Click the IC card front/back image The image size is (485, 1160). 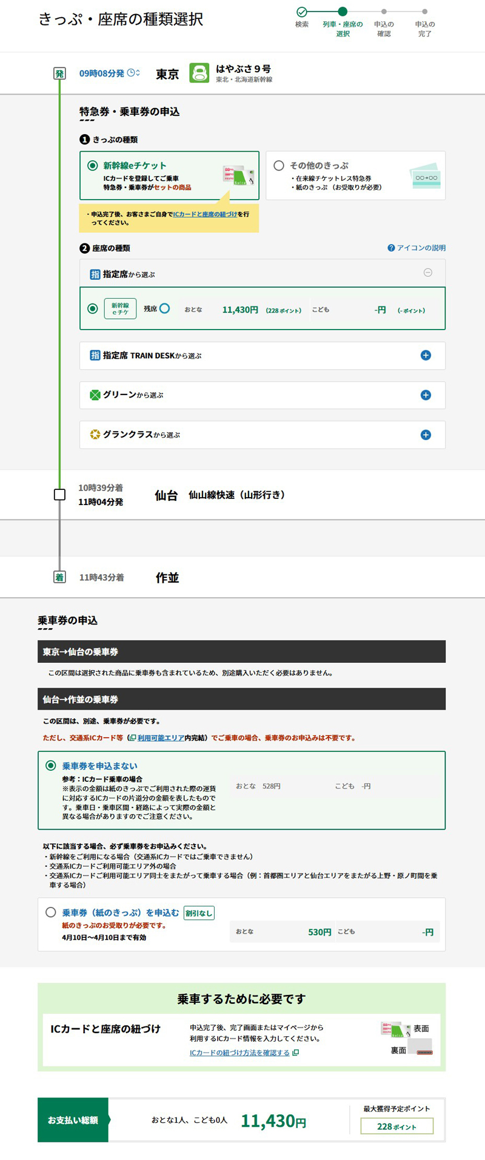point(407,1039)
